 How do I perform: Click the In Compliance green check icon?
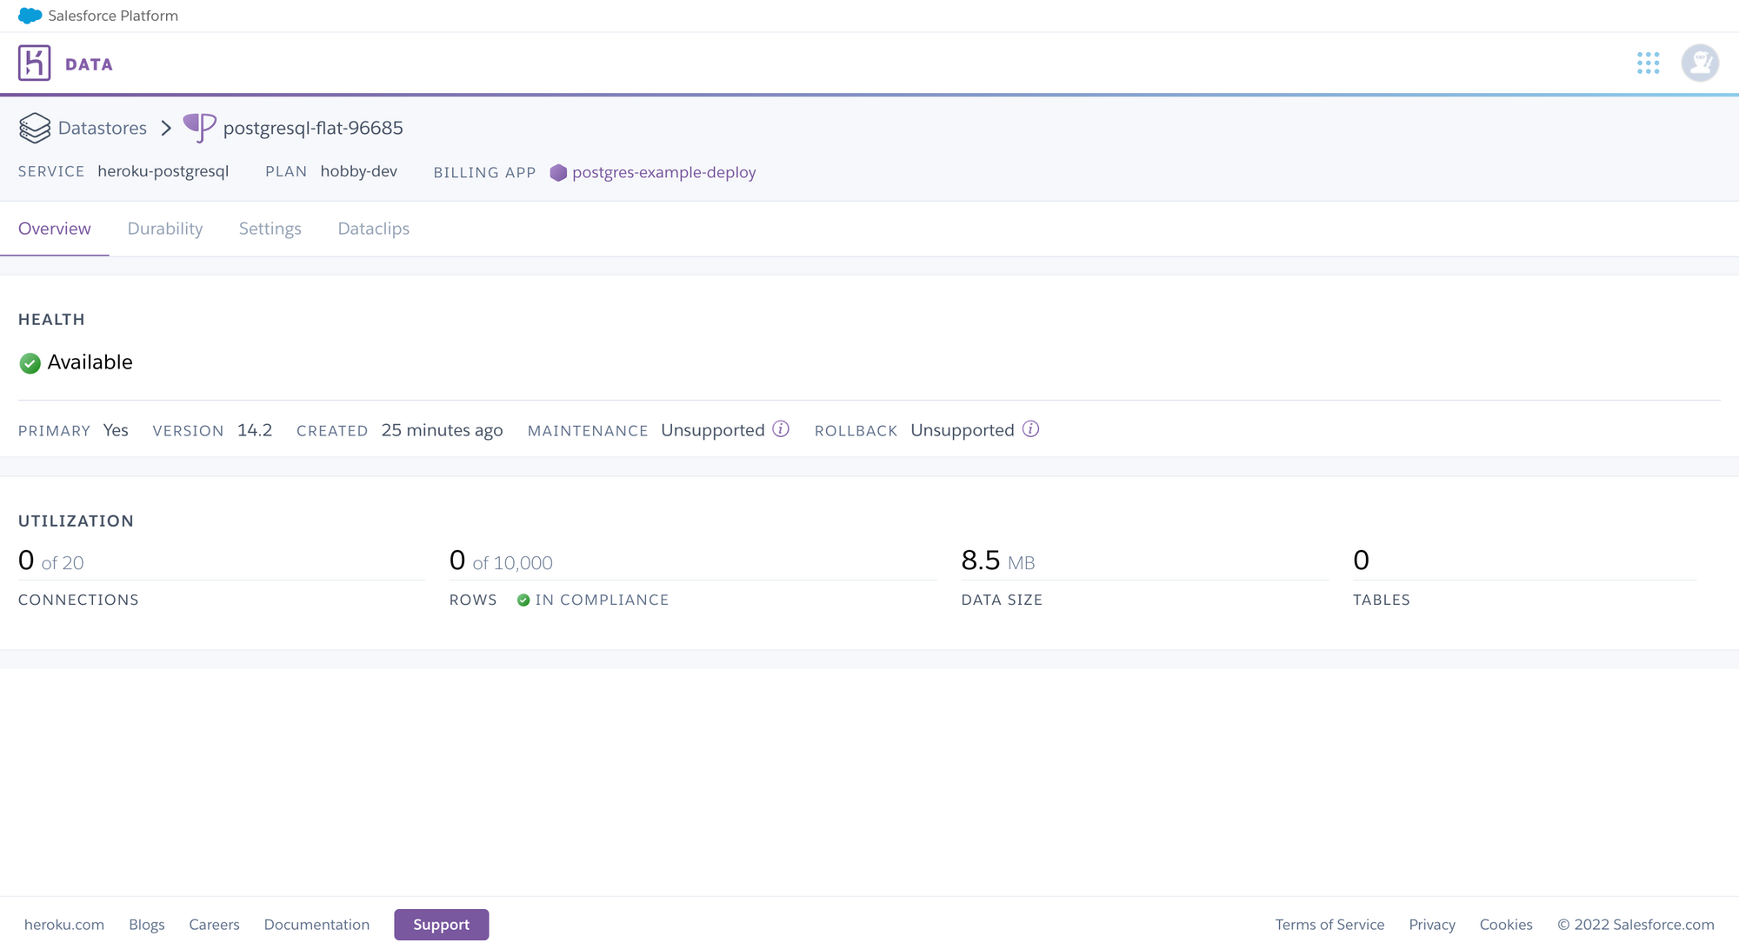[523, 600]
